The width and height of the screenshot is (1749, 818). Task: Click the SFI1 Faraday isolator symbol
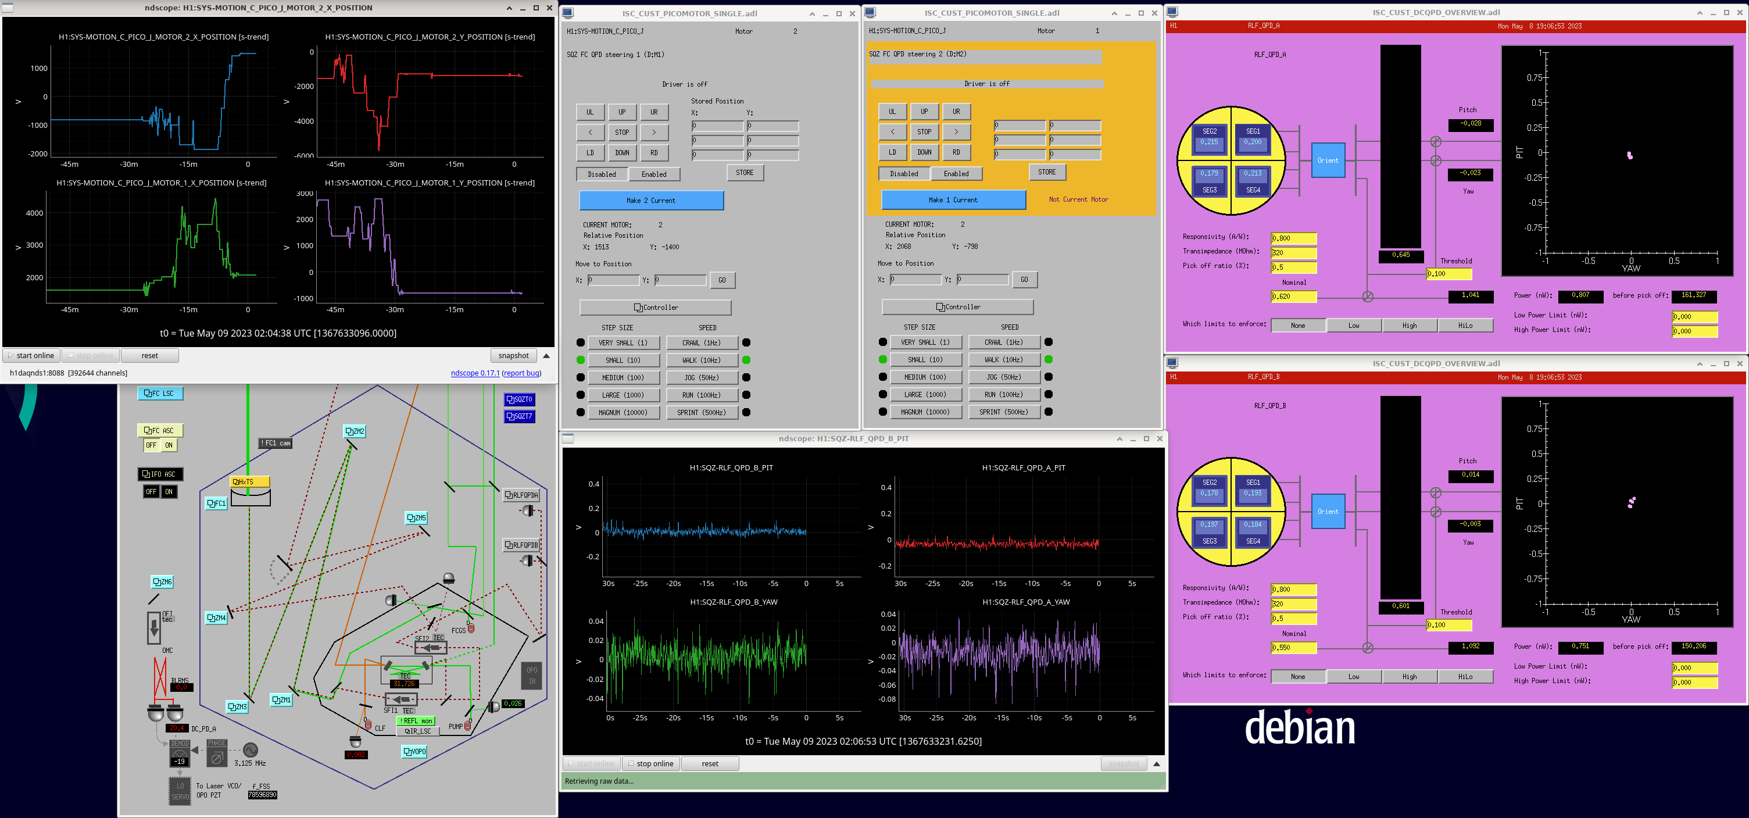[401, 699]
